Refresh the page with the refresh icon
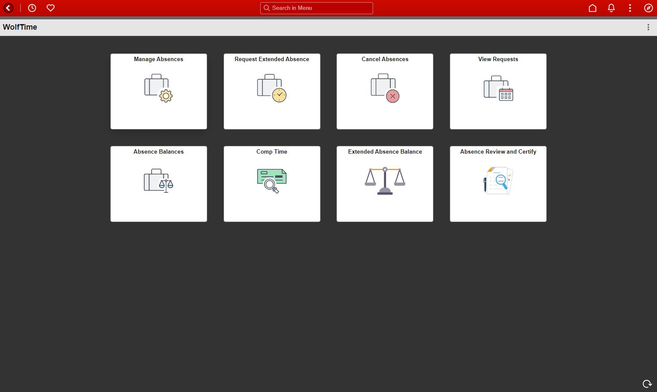The width and height of the screenshot is (657, 392). pyautogui.click(x=647, y=384)
